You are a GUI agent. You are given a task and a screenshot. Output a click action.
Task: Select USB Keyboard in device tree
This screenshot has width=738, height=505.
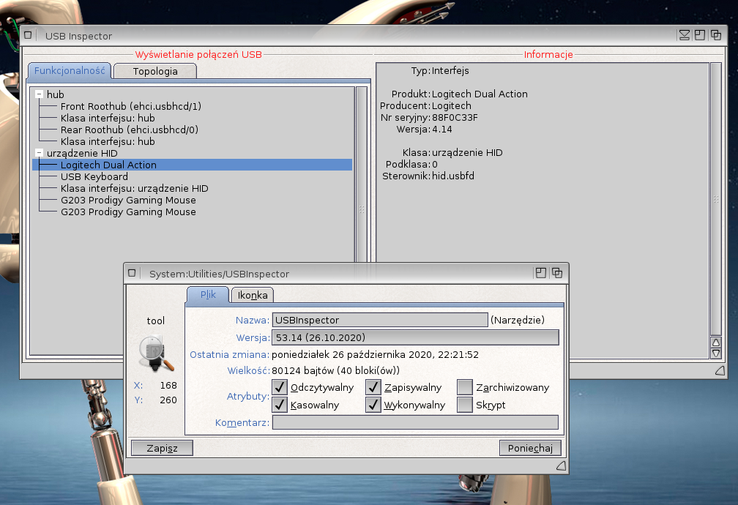click(x=94, y=176)
